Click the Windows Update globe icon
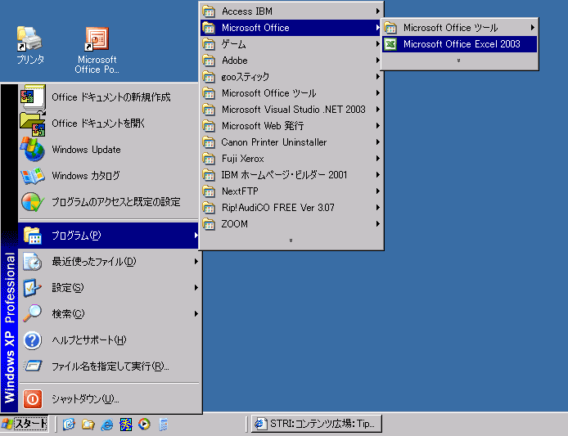This screenshot has height=436, width=568. [33, 149]
